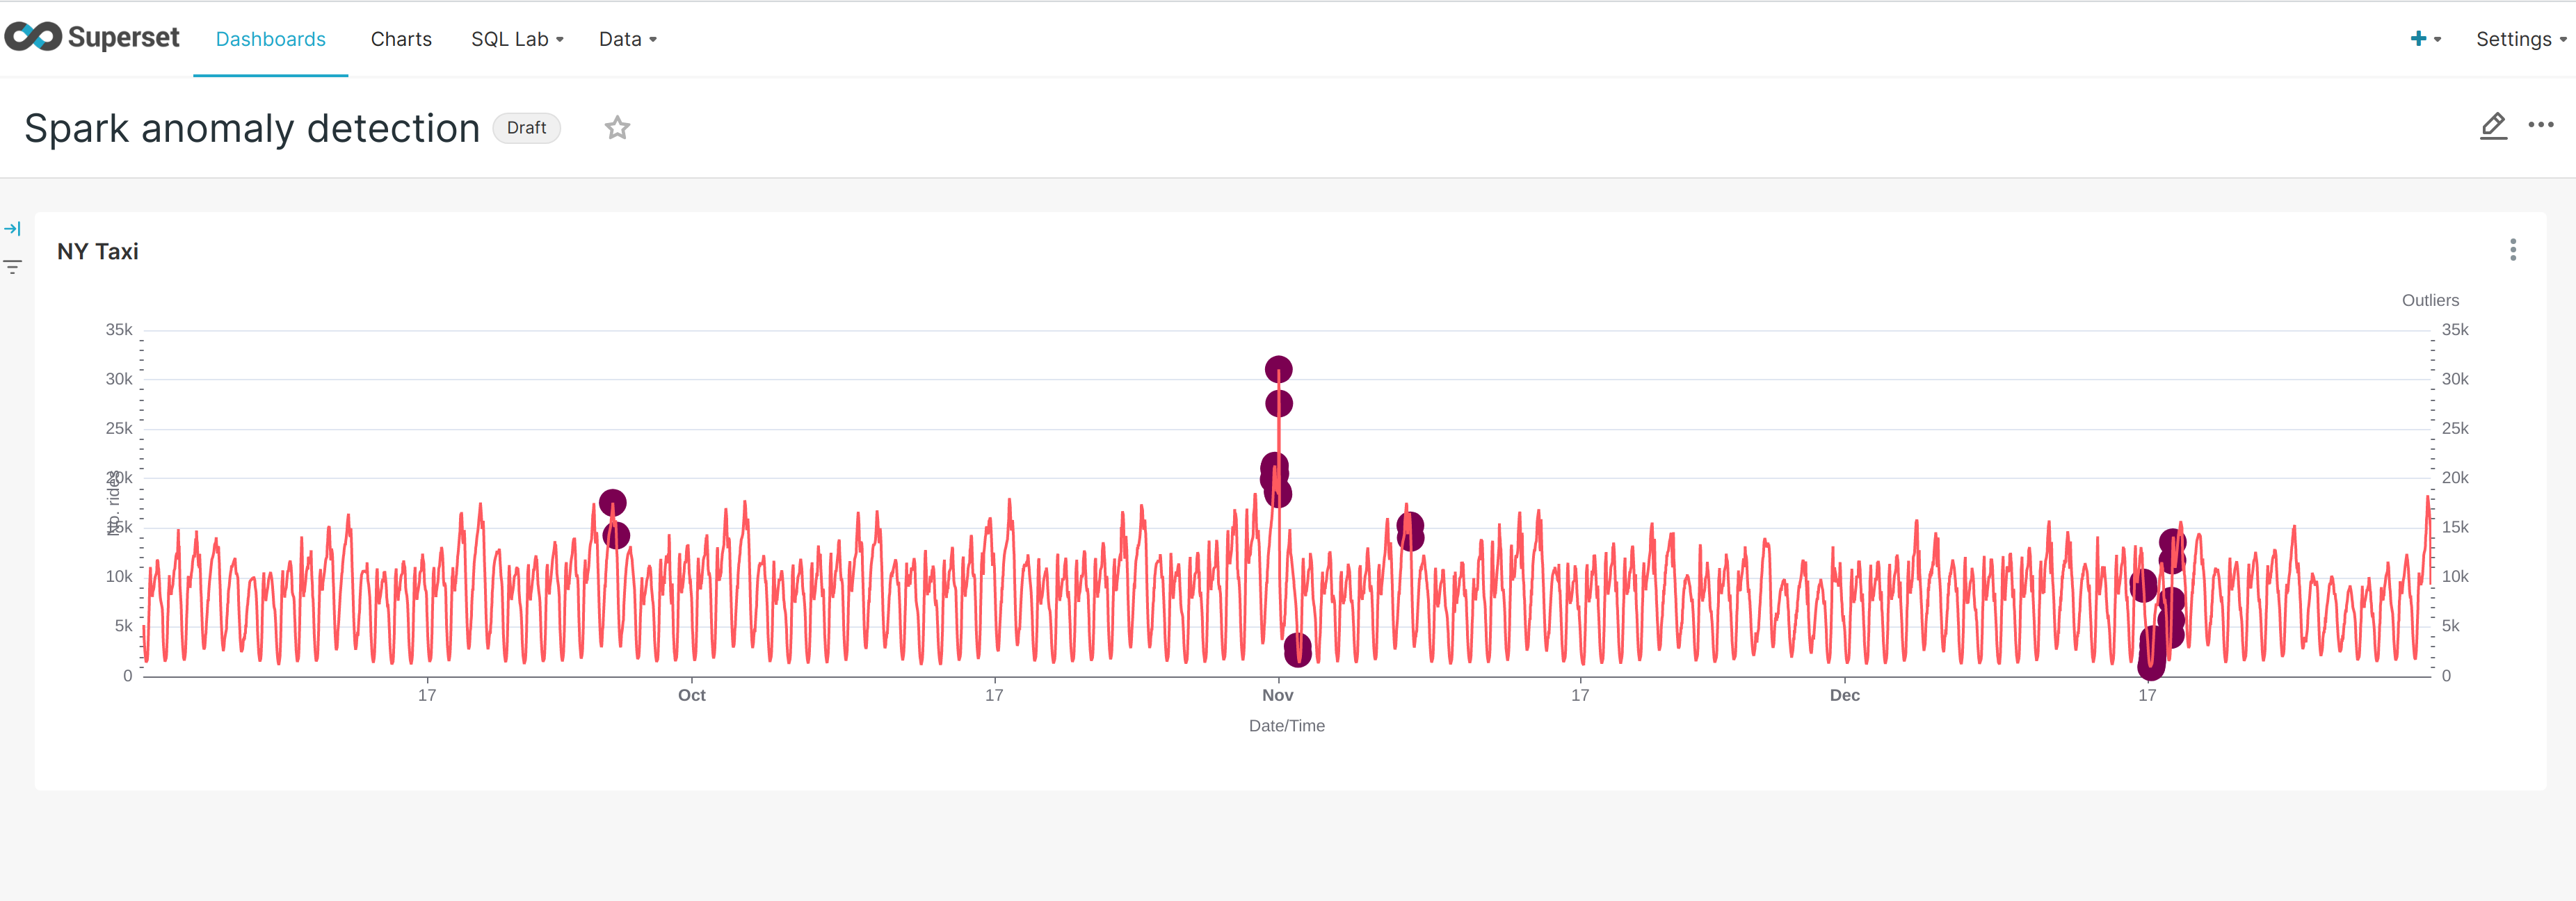This screenshot has width=2576, height=901.
Task: Switch to the Charts section
Action: click(x=401, y=39)
